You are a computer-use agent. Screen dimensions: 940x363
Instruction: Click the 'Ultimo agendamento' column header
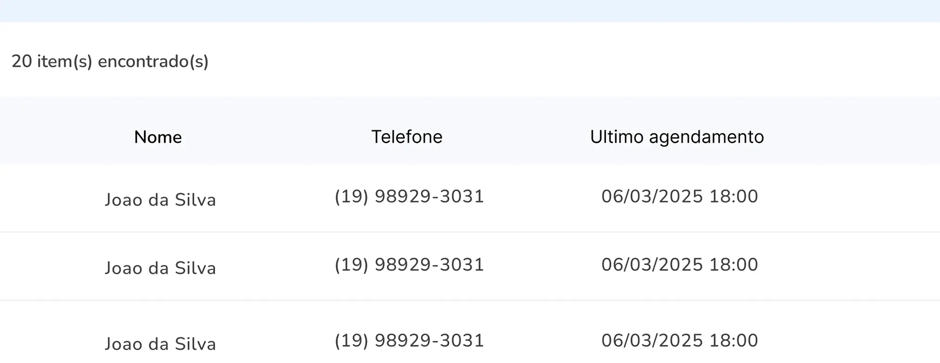pyautogui.click(x=677, y=137)
